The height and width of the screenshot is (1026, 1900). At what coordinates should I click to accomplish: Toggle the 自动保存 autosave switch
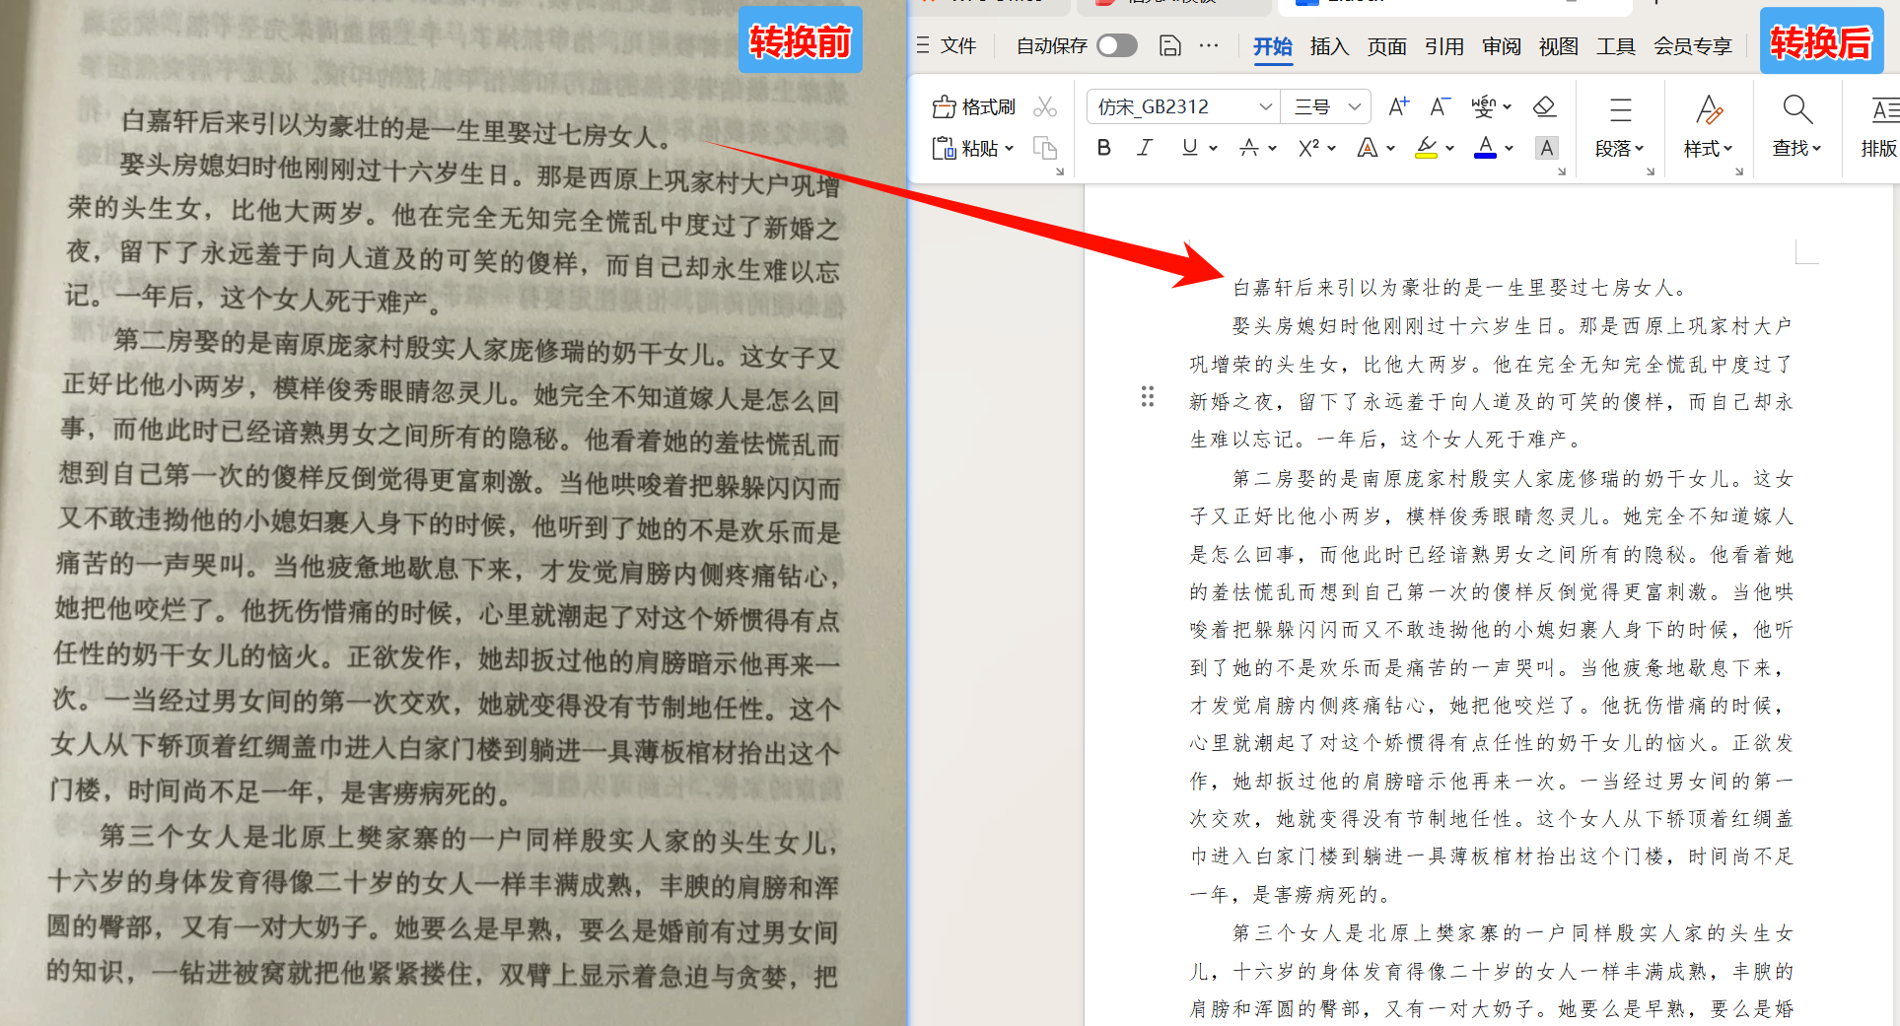[x=1115, y=45]
